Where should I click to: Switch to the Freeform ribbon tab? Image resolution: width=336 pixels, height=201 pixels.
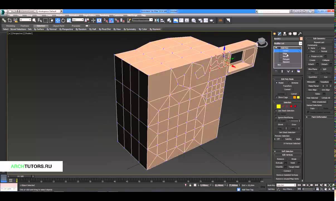tap(25, 26)
